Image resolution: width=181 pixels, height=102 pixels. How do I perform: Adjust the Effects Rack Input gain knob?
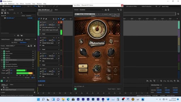coord(9,70)
